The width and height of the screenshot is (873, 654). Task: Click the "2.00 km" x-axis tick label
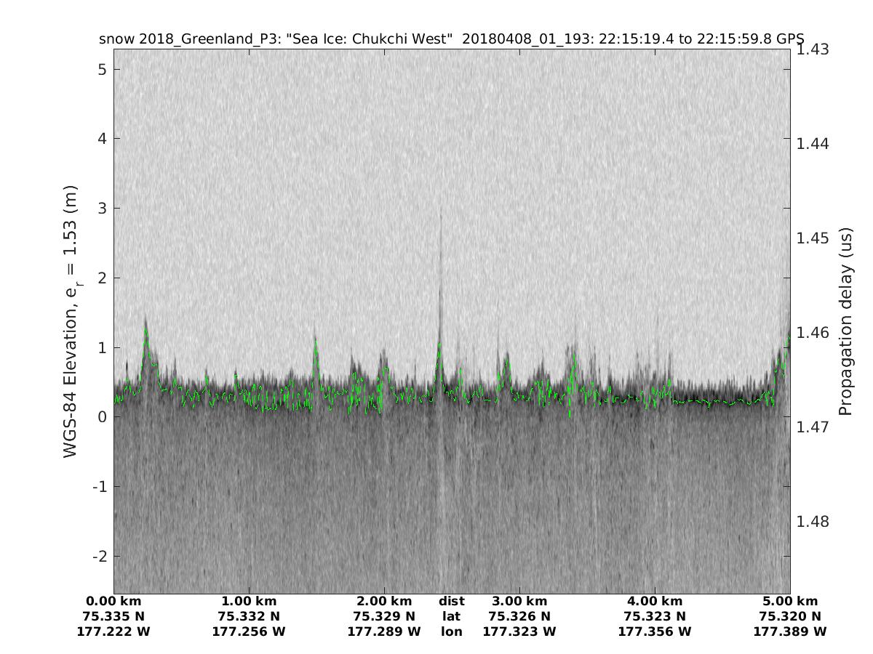(x=384, y=601)
